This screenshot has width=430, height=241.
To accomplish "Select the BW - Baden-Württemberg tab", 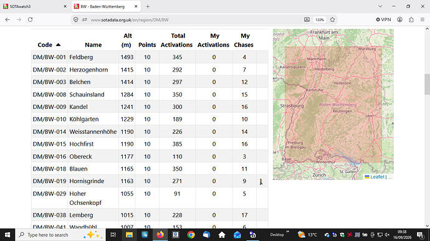I will coord(103,6).
